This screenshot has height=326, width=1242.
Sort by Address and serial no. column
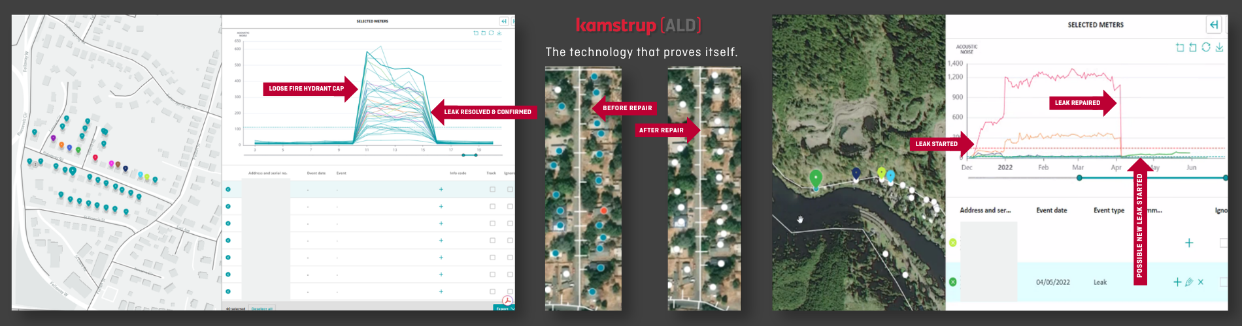268,173
